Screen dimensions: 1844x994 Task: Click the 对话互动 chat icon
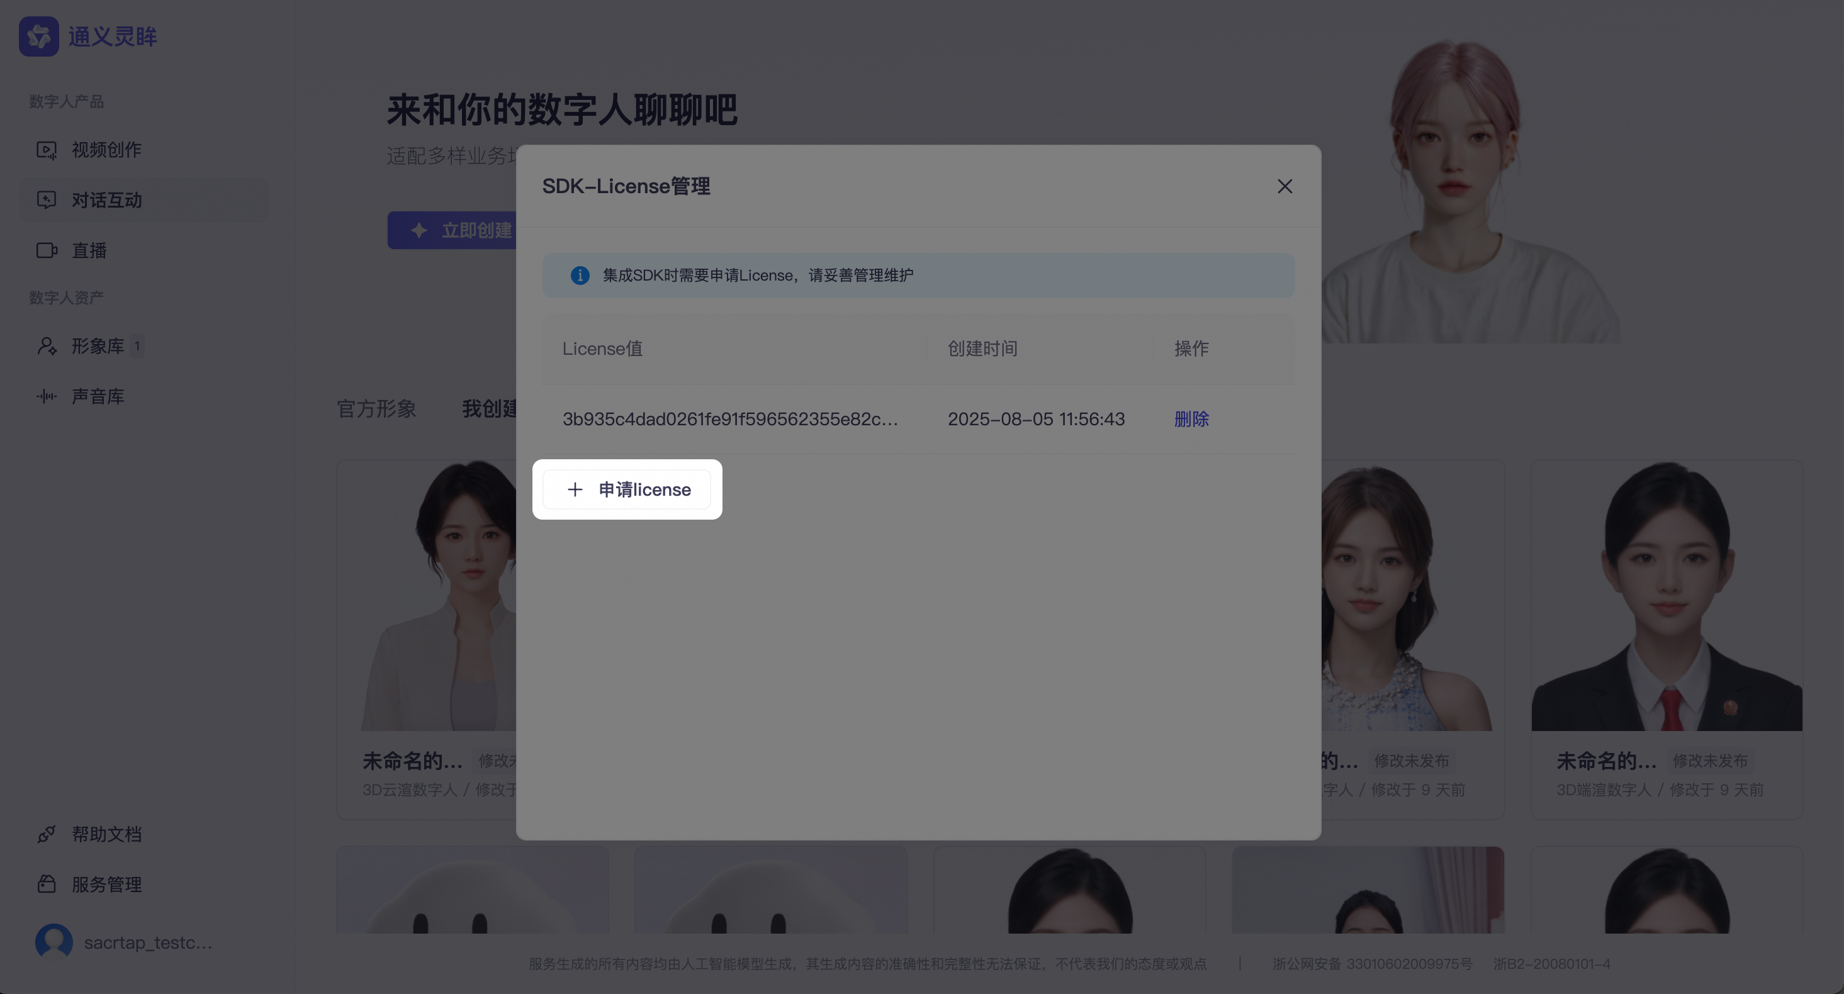point(47,199)
